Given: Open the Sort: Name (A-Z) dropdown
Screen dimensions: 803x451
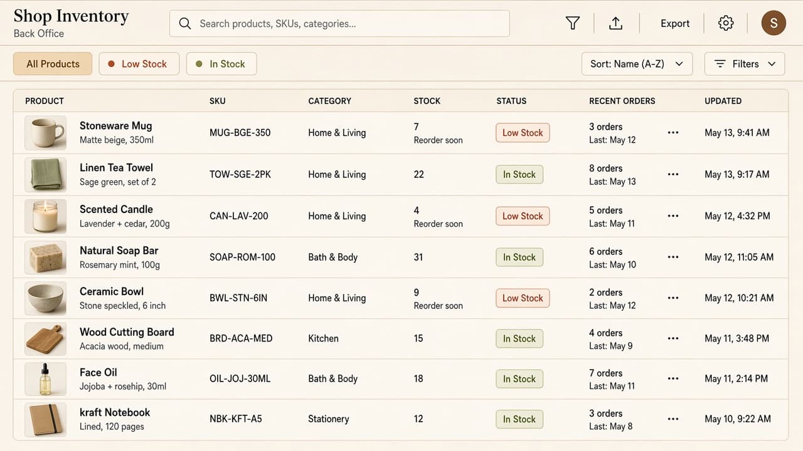Looking at the screenshot, I should point(637,64).
